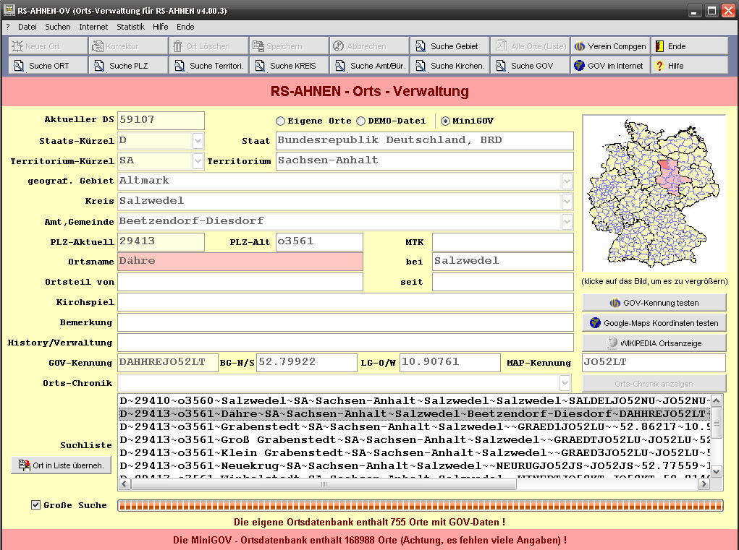Open WIKIPEDIA Ortsanzeige
The height and width of the screenshot is (550, 739).
654,343
